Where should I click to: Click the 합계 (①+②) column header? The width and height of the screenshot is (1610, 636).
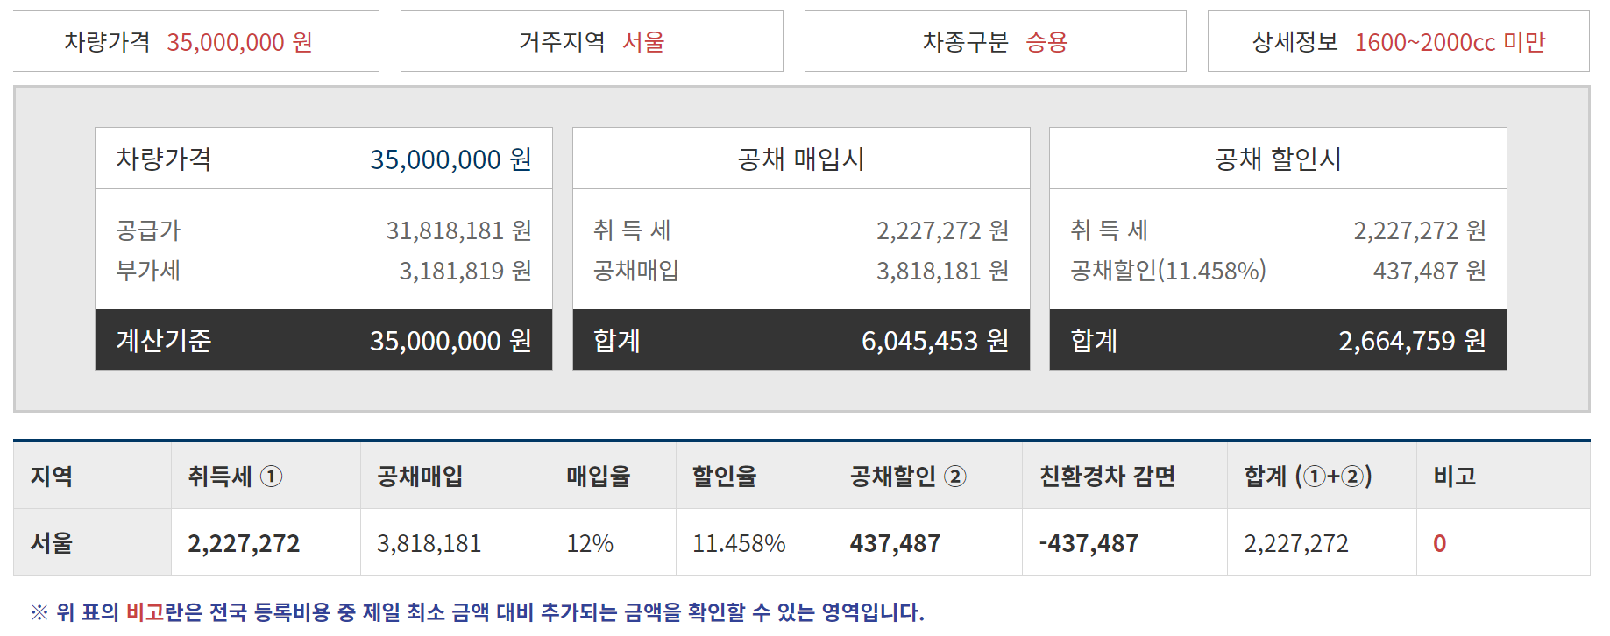(1322, 476)
